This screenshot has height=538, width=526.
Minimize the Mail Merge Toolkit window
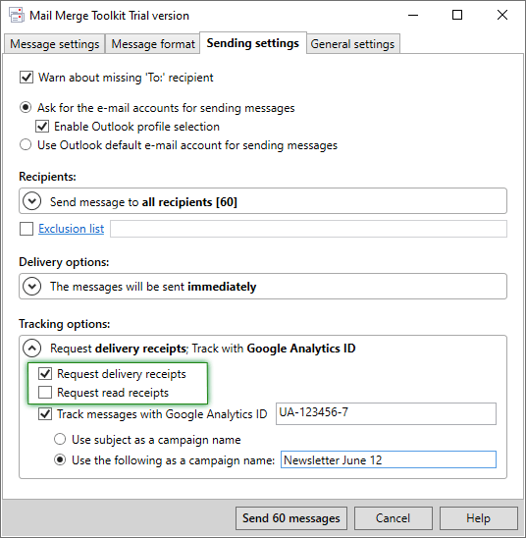point(413,15)
